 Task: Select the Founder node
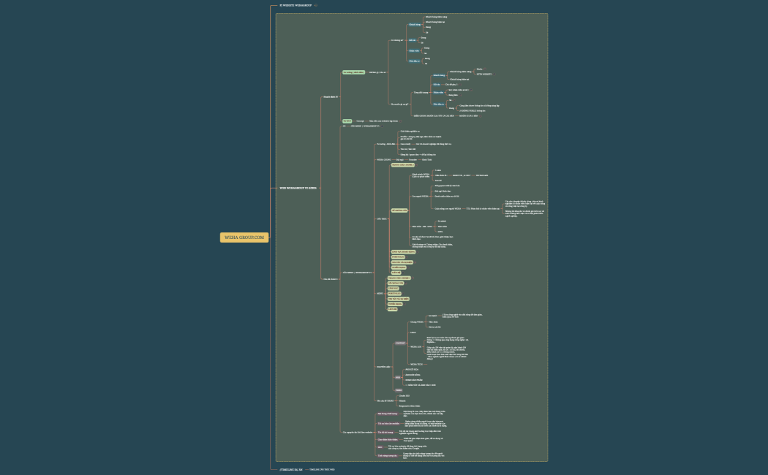[414, 159]
